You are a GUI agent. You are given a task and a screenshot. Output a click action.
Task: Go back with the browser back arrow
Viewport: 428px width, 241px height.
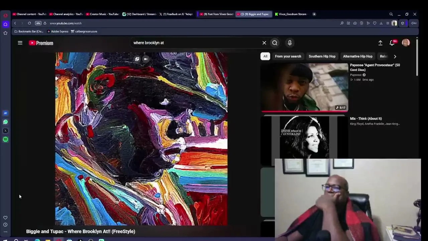15,23
